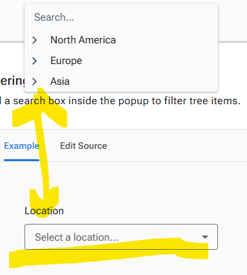247x275 pixels.
Task: Switch to the Example tab
Action: coord(21,146)
